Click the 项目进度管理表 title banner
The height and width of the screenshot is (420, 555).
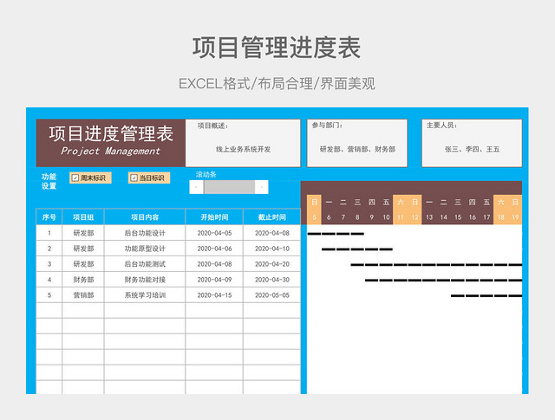click(x=111, y=143)
